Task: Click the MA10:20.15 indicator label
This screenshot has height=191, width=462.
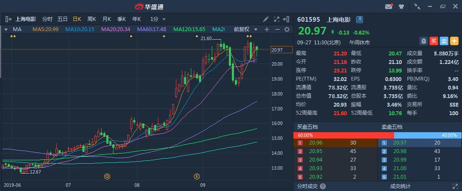Action: point(79,29)
